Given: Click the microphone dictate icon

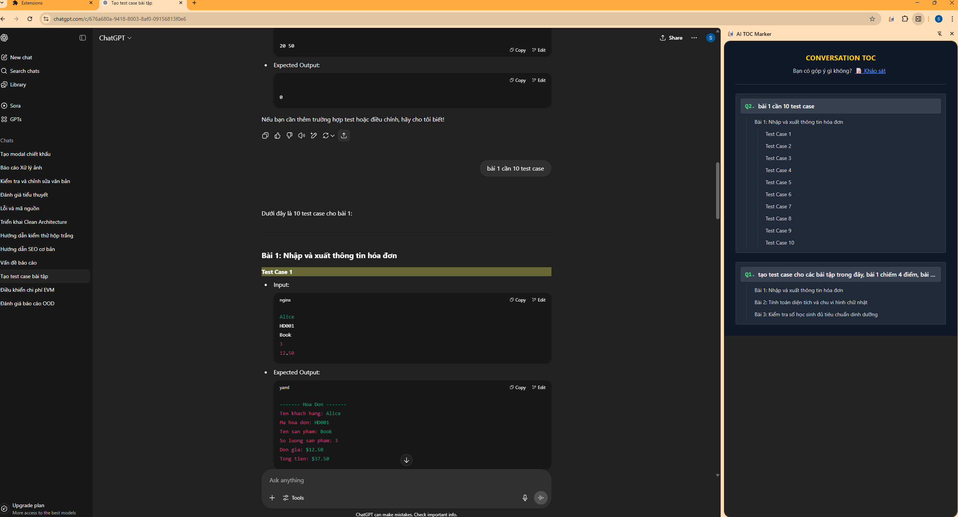Looking at the screenshot, I should 525,498.
